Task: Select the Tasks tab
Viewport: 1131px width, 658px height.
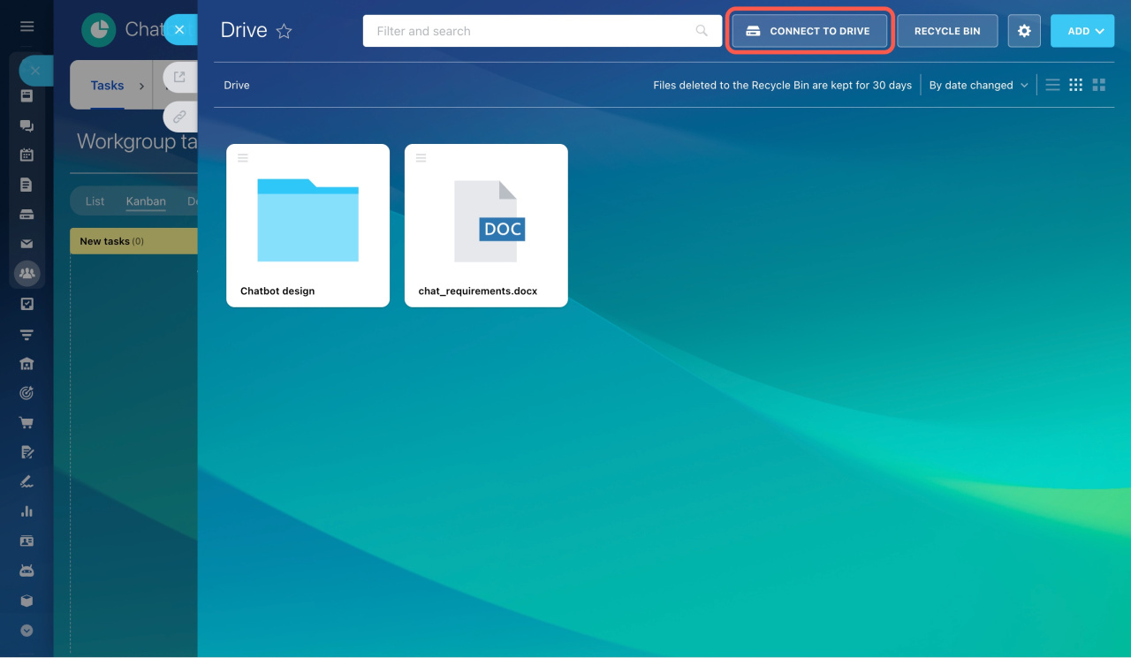Action: coord(107,86)
